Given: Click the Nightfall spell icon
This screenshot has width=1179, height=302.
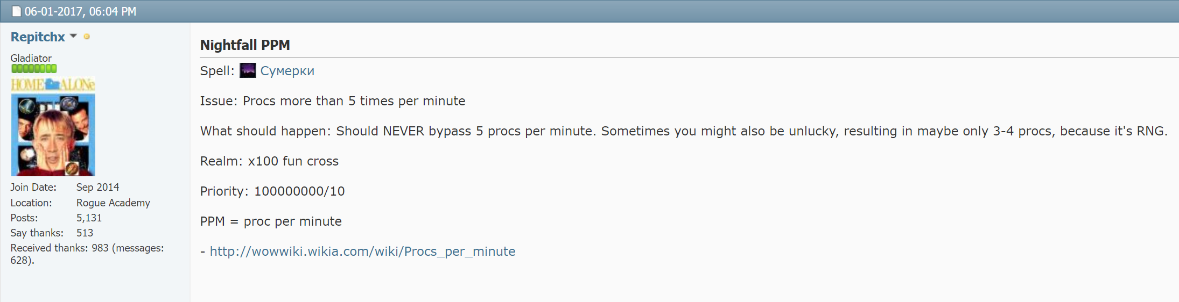Looking at the screenshot, I should (x=248, y=70).
